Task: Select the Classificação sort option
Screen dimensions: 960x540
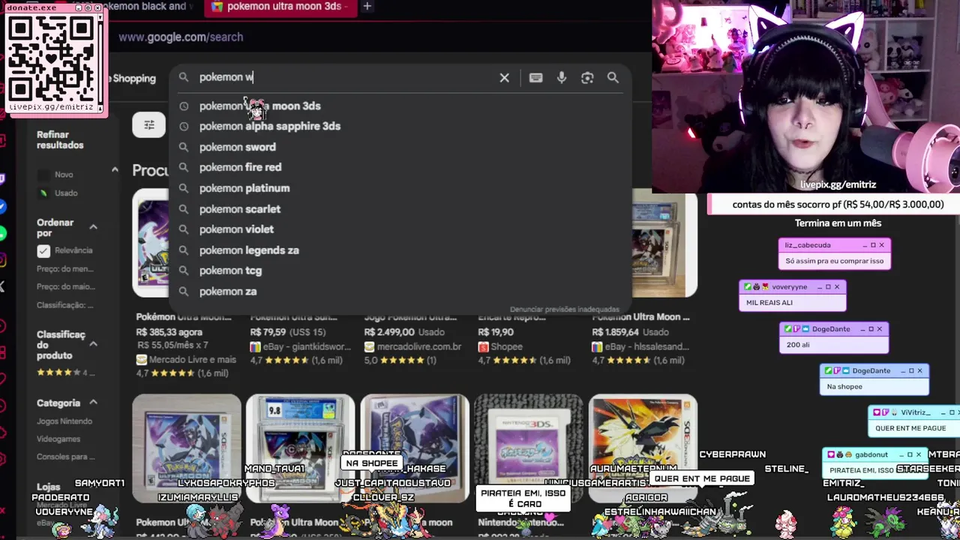Action: point(65,304)
